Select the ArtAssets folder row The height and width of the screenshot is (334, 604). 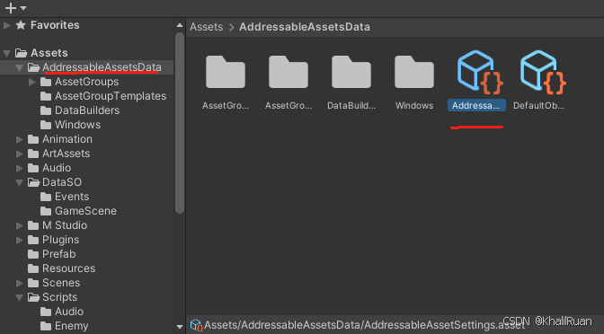pyautogui.click(x=86, y=154)
